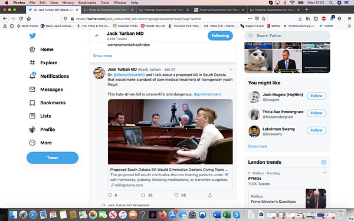
Task: Follow Lakshman Swamy
Action: pyautogui.click(x=316, y=130)
